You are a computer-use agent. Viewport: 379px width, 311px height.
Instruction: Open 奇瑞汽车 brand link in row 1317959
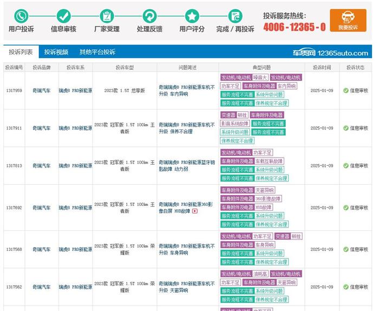pos(42,90)
